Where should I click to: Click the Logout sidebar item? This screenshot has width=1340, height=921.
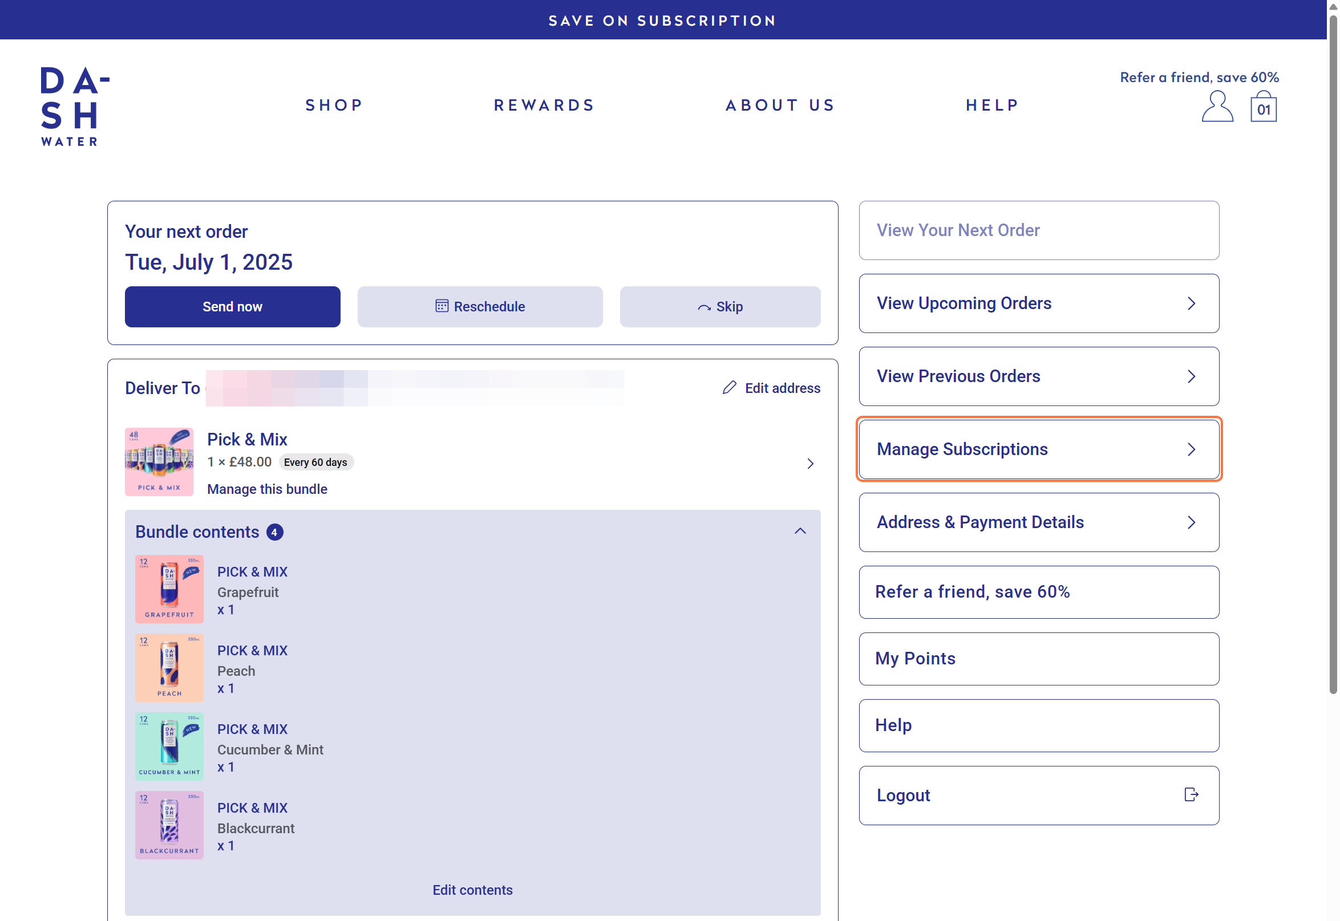[1038, 794]
